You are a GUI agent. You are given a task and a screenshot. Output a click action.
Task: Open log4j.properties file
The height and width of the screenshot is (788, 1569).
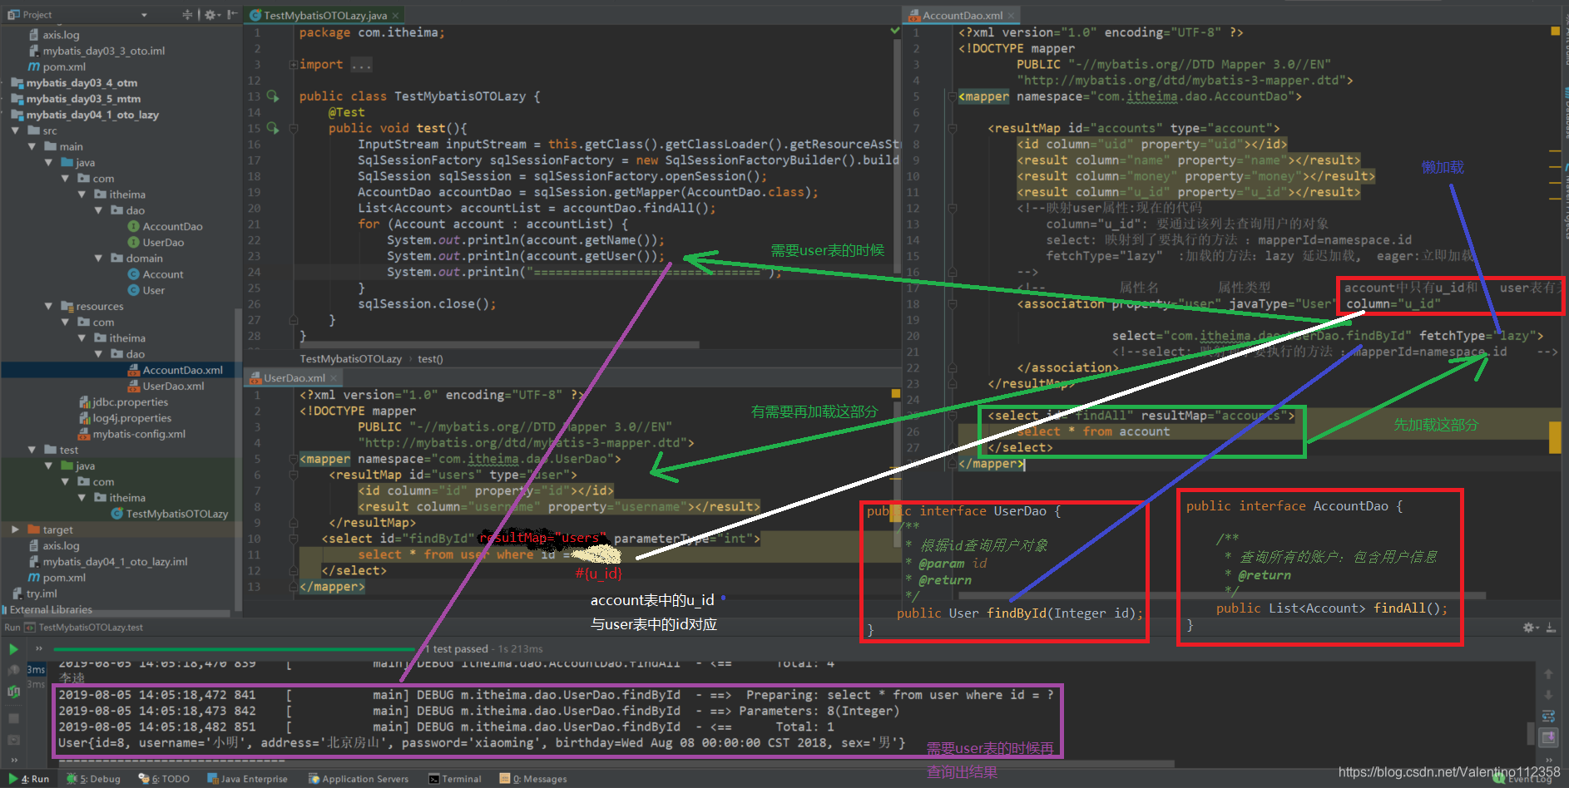[x=125, y=418]
